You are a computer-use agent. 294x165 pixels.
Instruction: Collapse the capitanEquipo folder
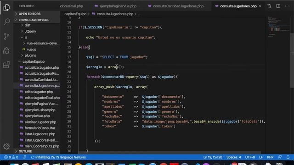point(34,61)
